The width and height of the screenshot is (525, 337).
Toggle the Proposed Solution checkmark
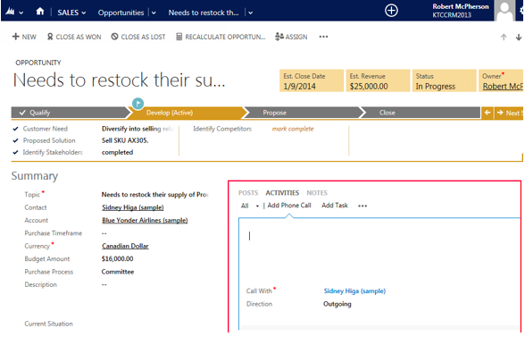15,140
